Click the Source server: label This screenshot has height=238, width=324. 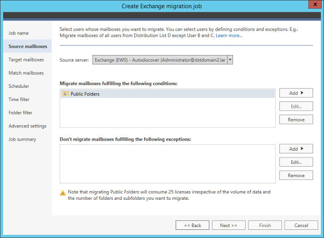tap(74, 60)
